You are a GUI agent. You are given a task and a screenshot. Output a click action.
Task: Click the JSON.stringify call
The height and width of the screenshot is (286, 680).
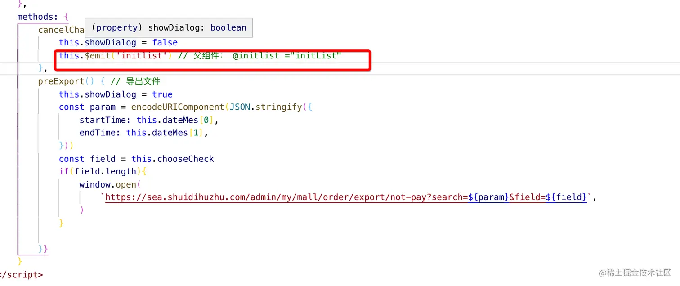point(266,107)
